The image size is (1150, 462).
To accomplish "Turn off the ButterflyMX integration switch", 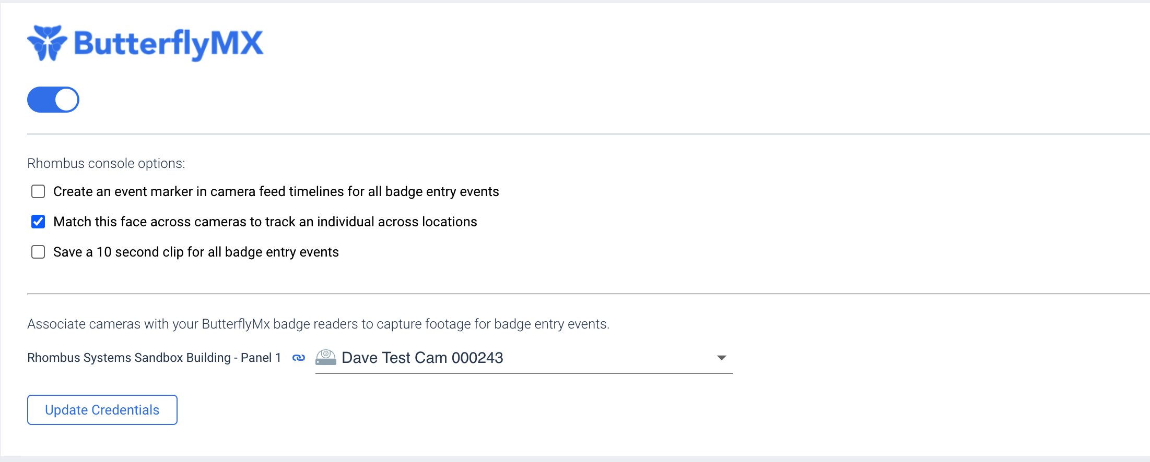I will (x=53, y=100).
